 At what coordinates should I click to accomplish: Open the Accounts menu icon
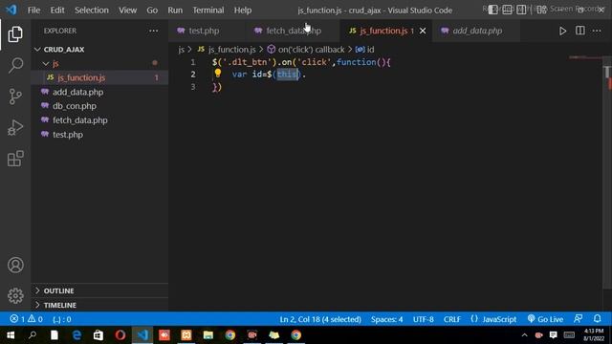pyautogui.click(x=15, y=266)
